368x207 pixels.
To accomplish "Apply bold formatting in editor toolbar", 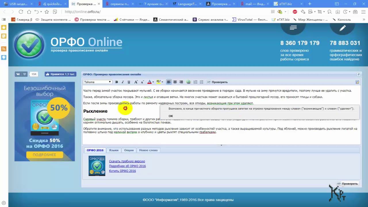I will click(116, 82).
